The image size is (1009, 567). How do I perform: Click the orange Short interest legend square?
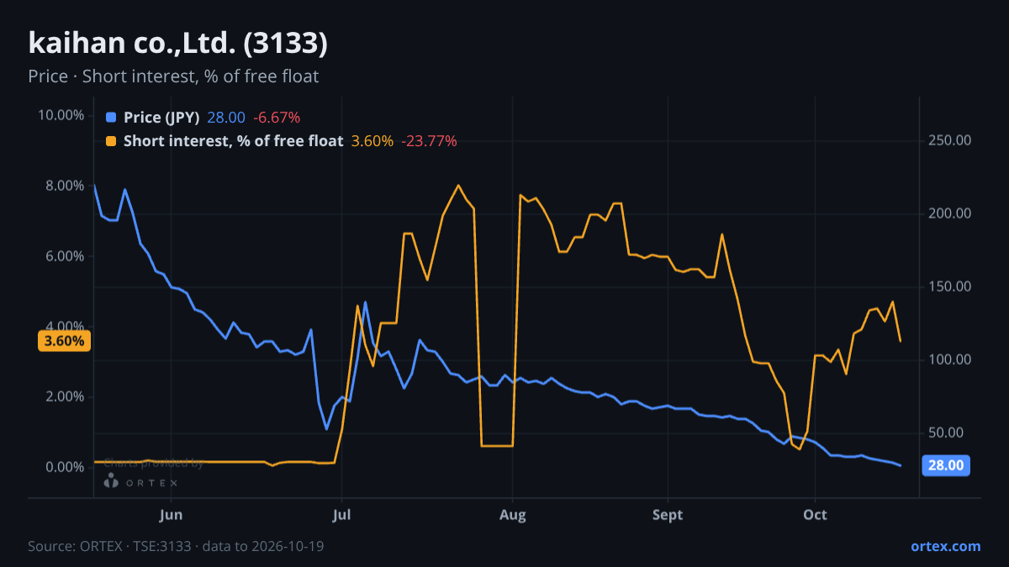coord(111,141)
